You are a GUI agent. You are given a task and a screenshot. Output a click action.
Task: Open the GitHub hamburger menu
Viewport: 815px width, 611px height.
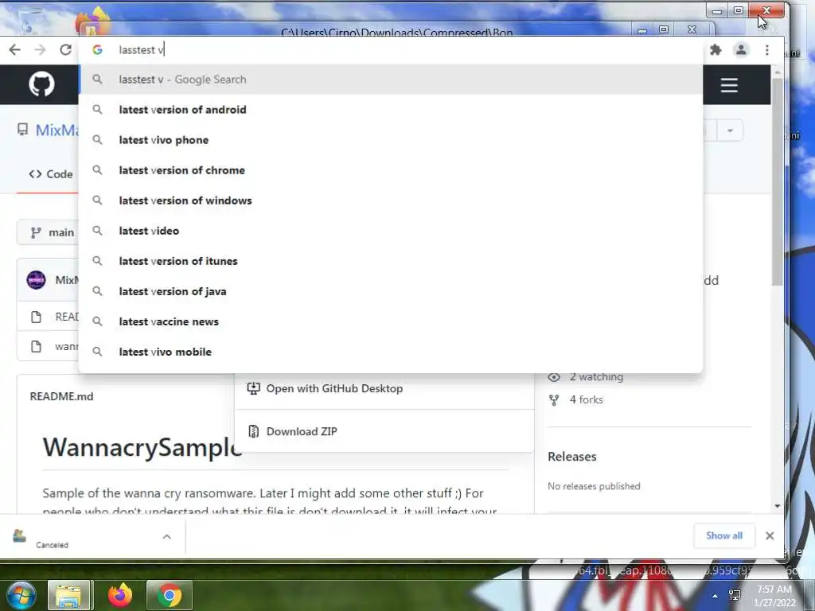tap(729, 85)
